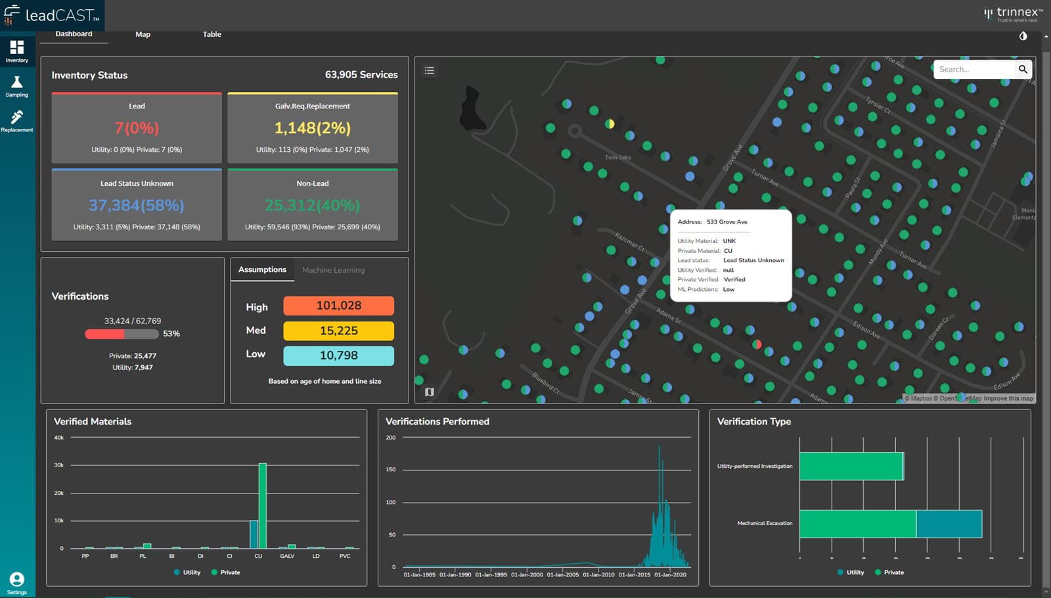The image size is (1051, 598).
Task: Click the Verifications 53% progress bar
Action: [122, 334]
